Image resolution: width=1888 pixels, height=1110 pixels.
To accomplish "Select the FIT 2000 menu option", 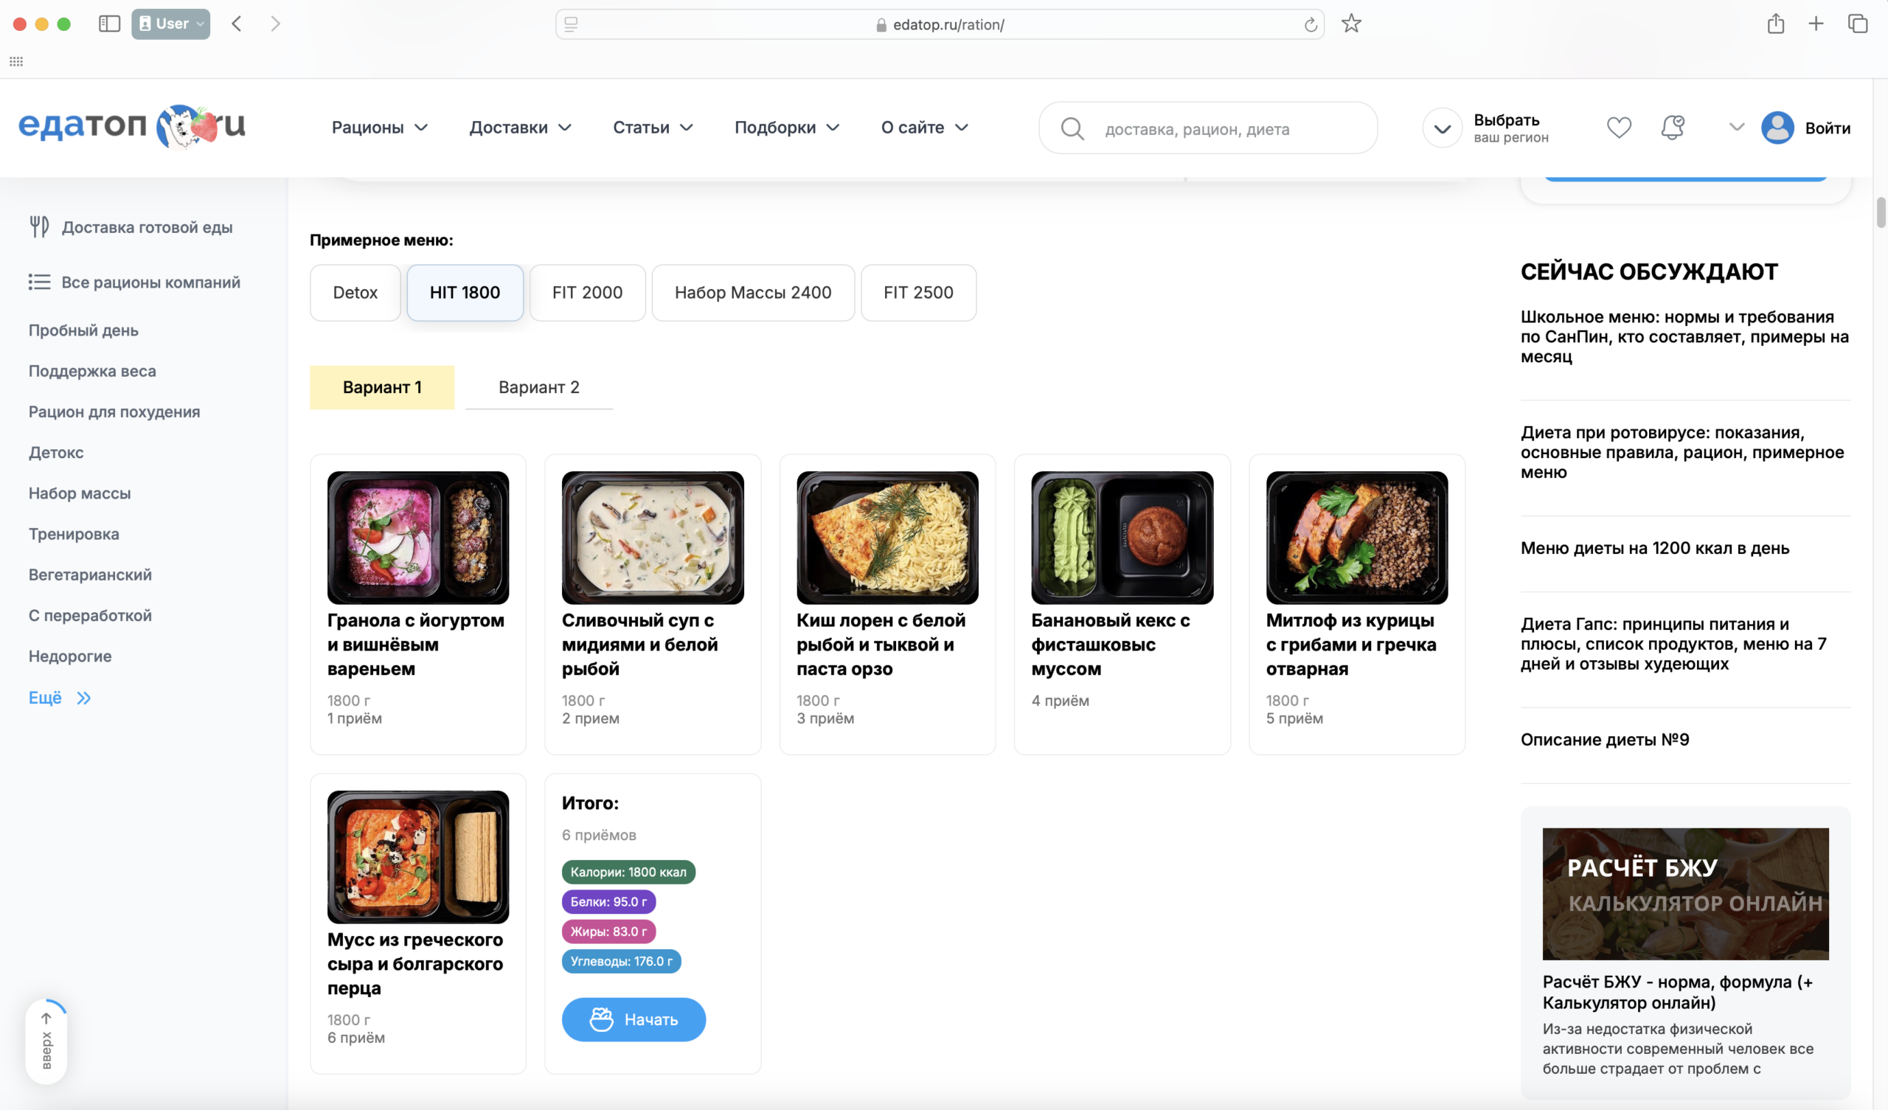I will 586,293.
